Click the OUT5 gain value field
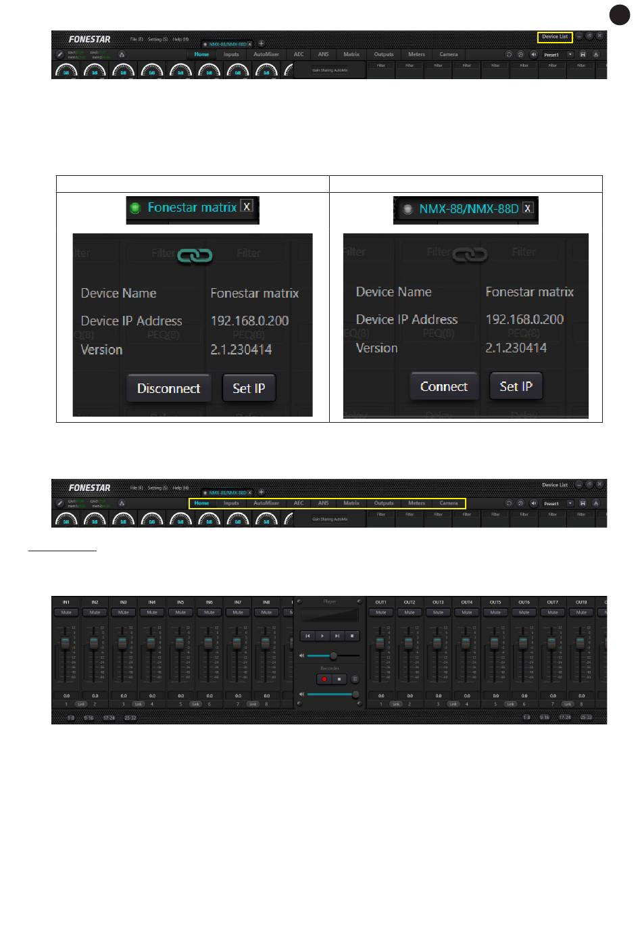642x926 pixels. pyautogui.click(x=495, y=695)
